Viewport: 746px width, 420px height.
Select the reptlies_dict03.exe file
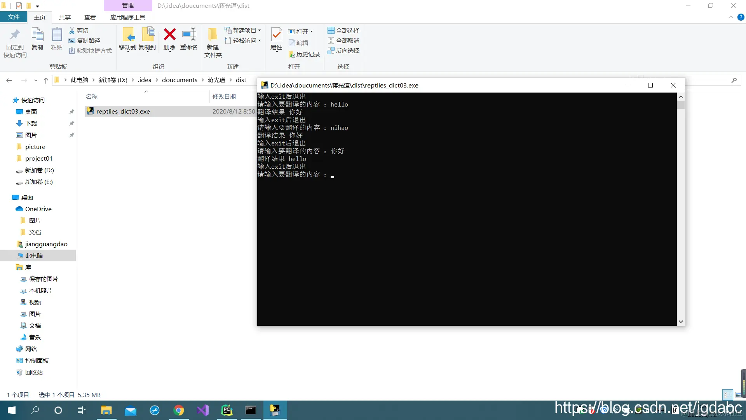123,111
